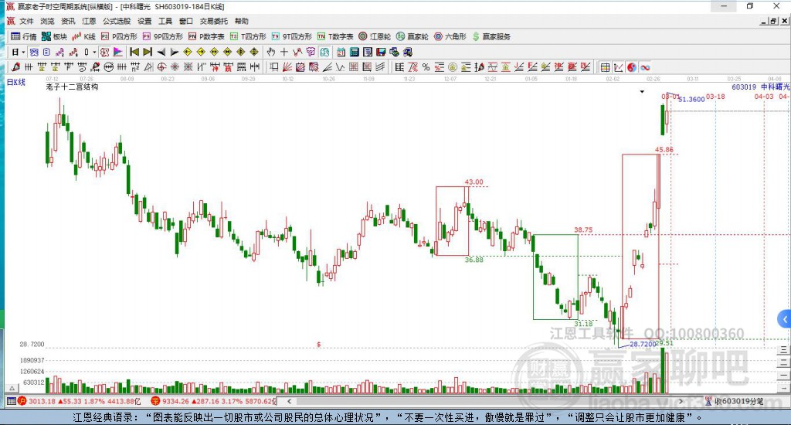
Task: Open the calendar date icon
Action: click(341, 52)
